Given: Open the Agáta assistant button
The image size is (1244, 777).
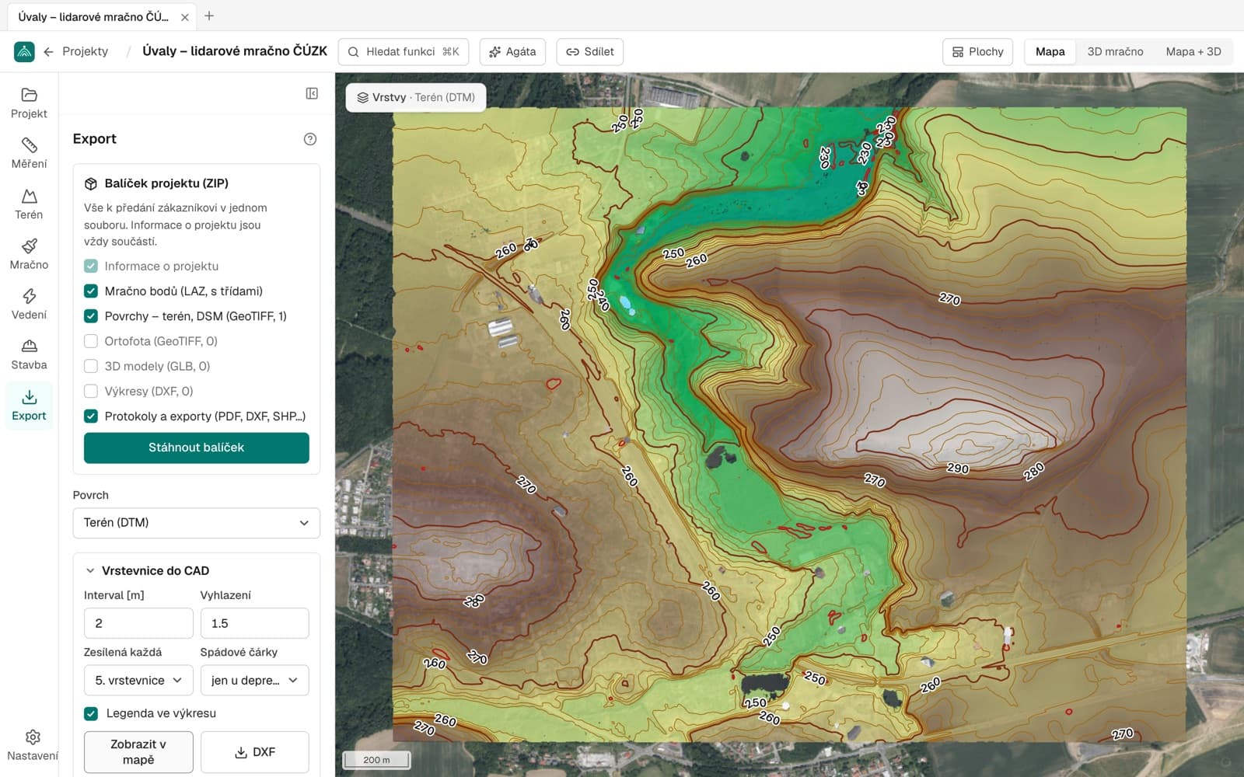Looking at the screenshot, I should coord(512,52).
